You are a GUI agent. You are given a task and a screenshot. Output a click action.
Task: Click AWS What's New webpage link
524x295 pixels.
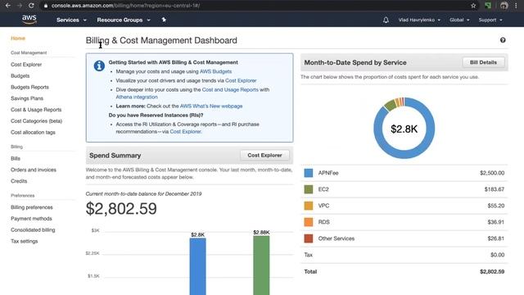[211, 106]
